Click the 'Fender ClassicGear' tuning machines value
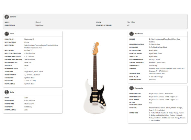 click(157, 63)
